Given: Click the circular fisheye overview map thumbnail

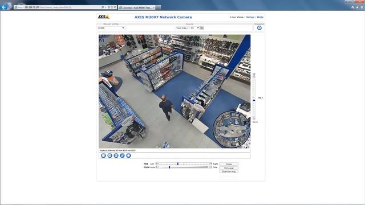Looking at the screenshot, I should coord(232,129).
